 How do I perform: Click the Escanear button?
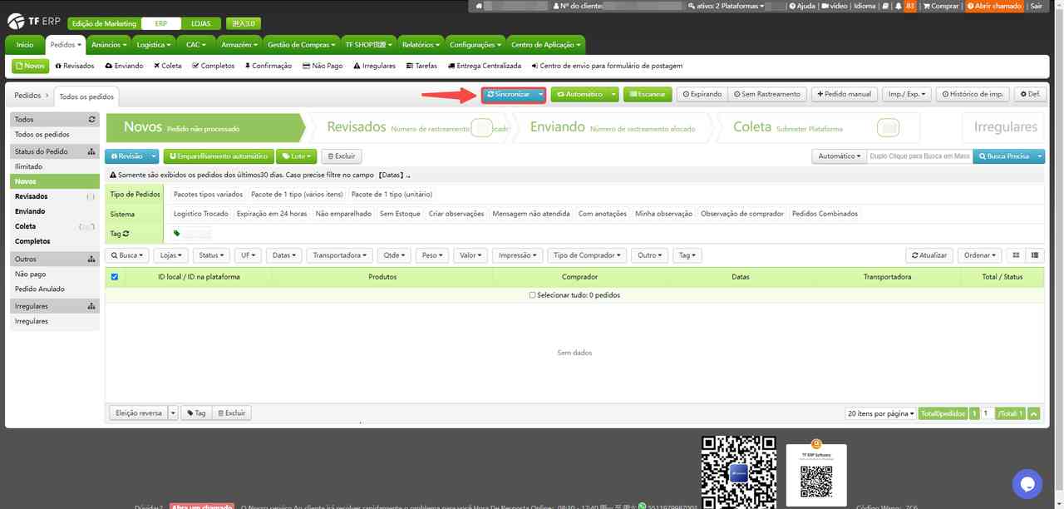[x=648, y=95]
